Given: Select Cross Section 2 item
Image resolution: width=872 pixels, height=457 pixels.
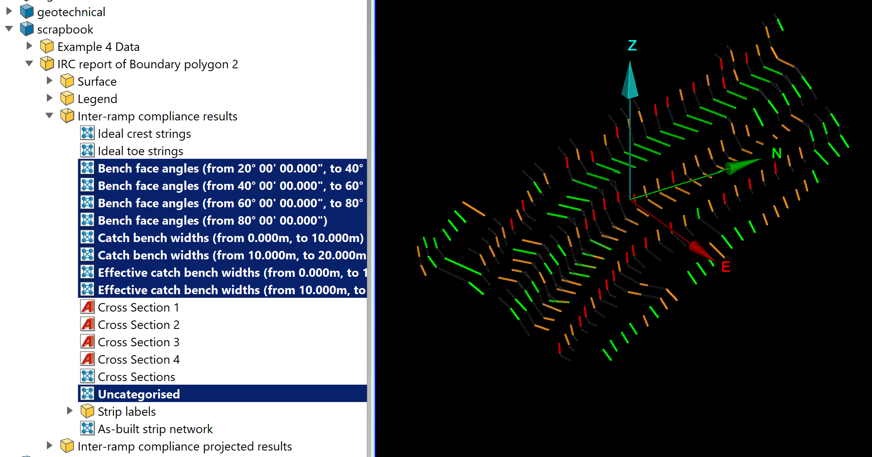Looking at the screenshot, I should [x=138, y=324].
